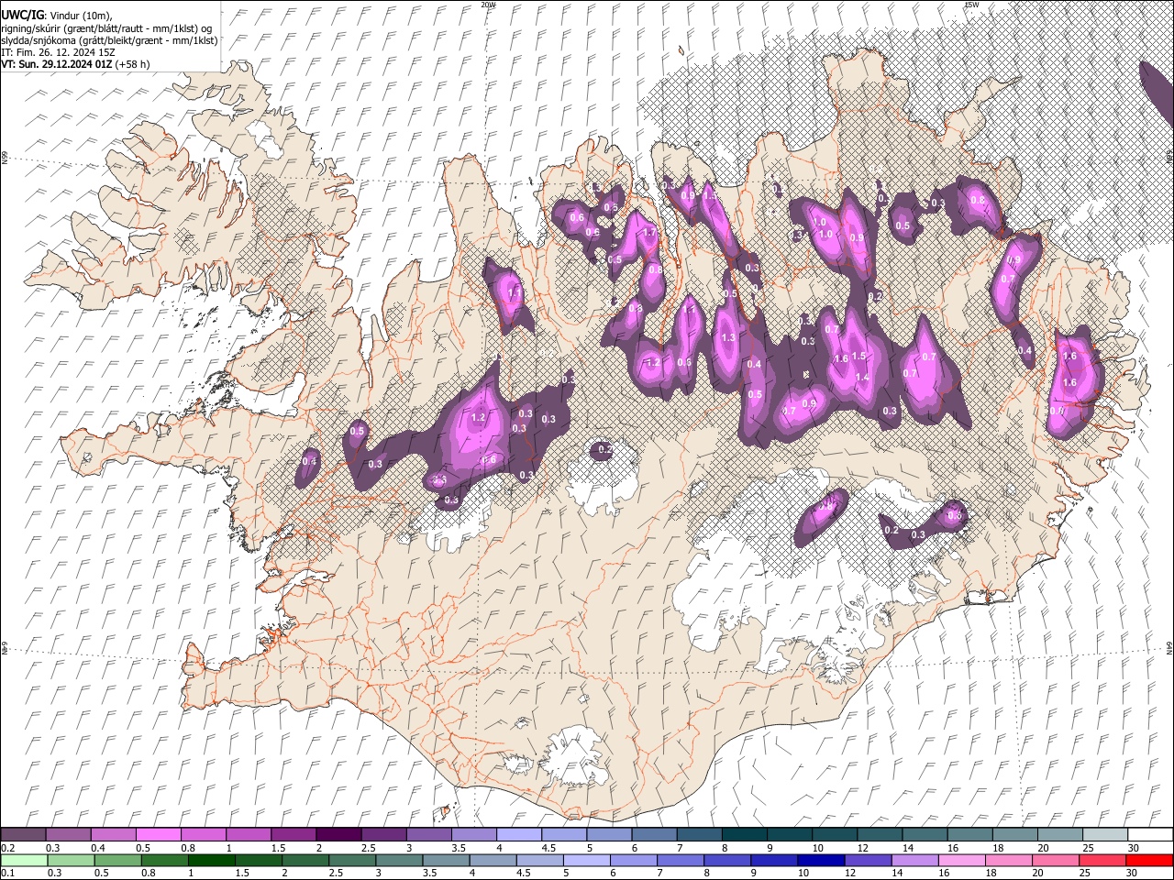The image size is (1174, 880).
Task: Click the white snow swatch after 30
Action: [1150, 835]
